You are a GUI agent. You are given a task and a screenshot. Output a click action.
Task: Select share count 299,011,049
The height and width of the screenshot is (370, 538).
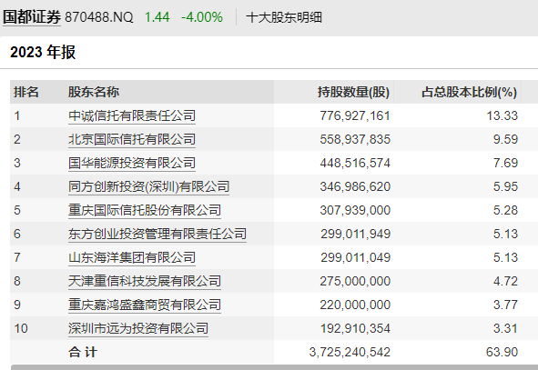point(355,257)
